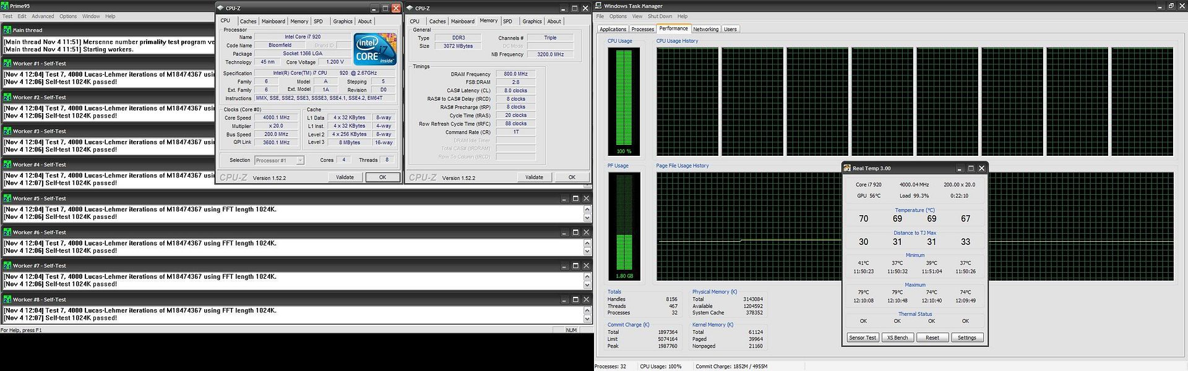
Task: Click the CPU Usage 100% gauge
Action: tap(624, 102)
